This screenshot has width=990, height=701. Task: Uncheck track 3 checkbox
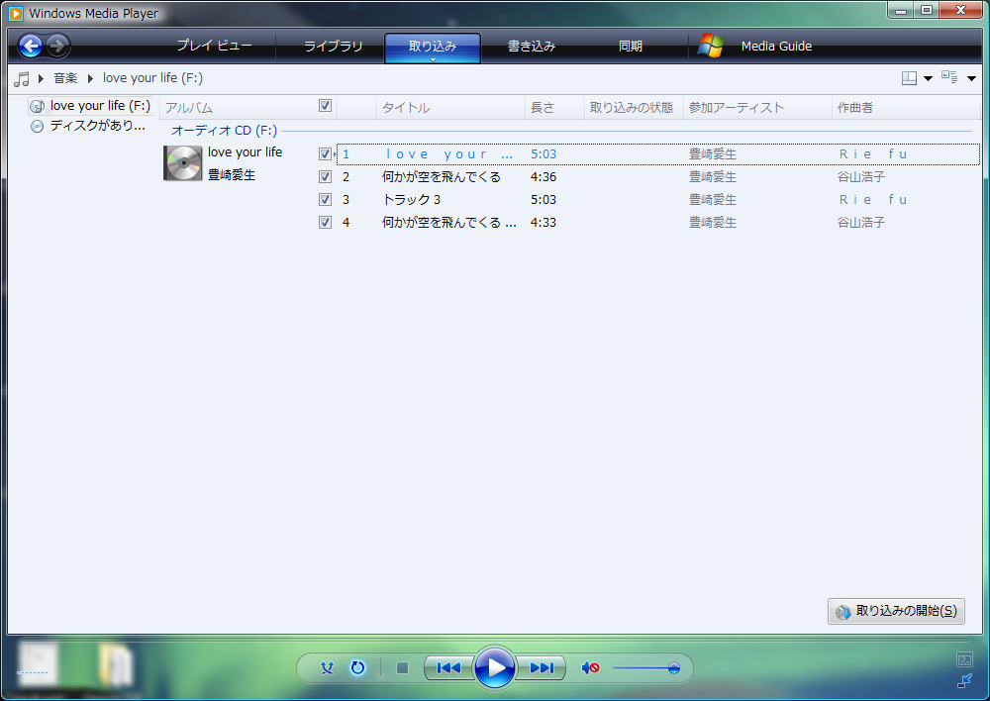coord(325,199)
